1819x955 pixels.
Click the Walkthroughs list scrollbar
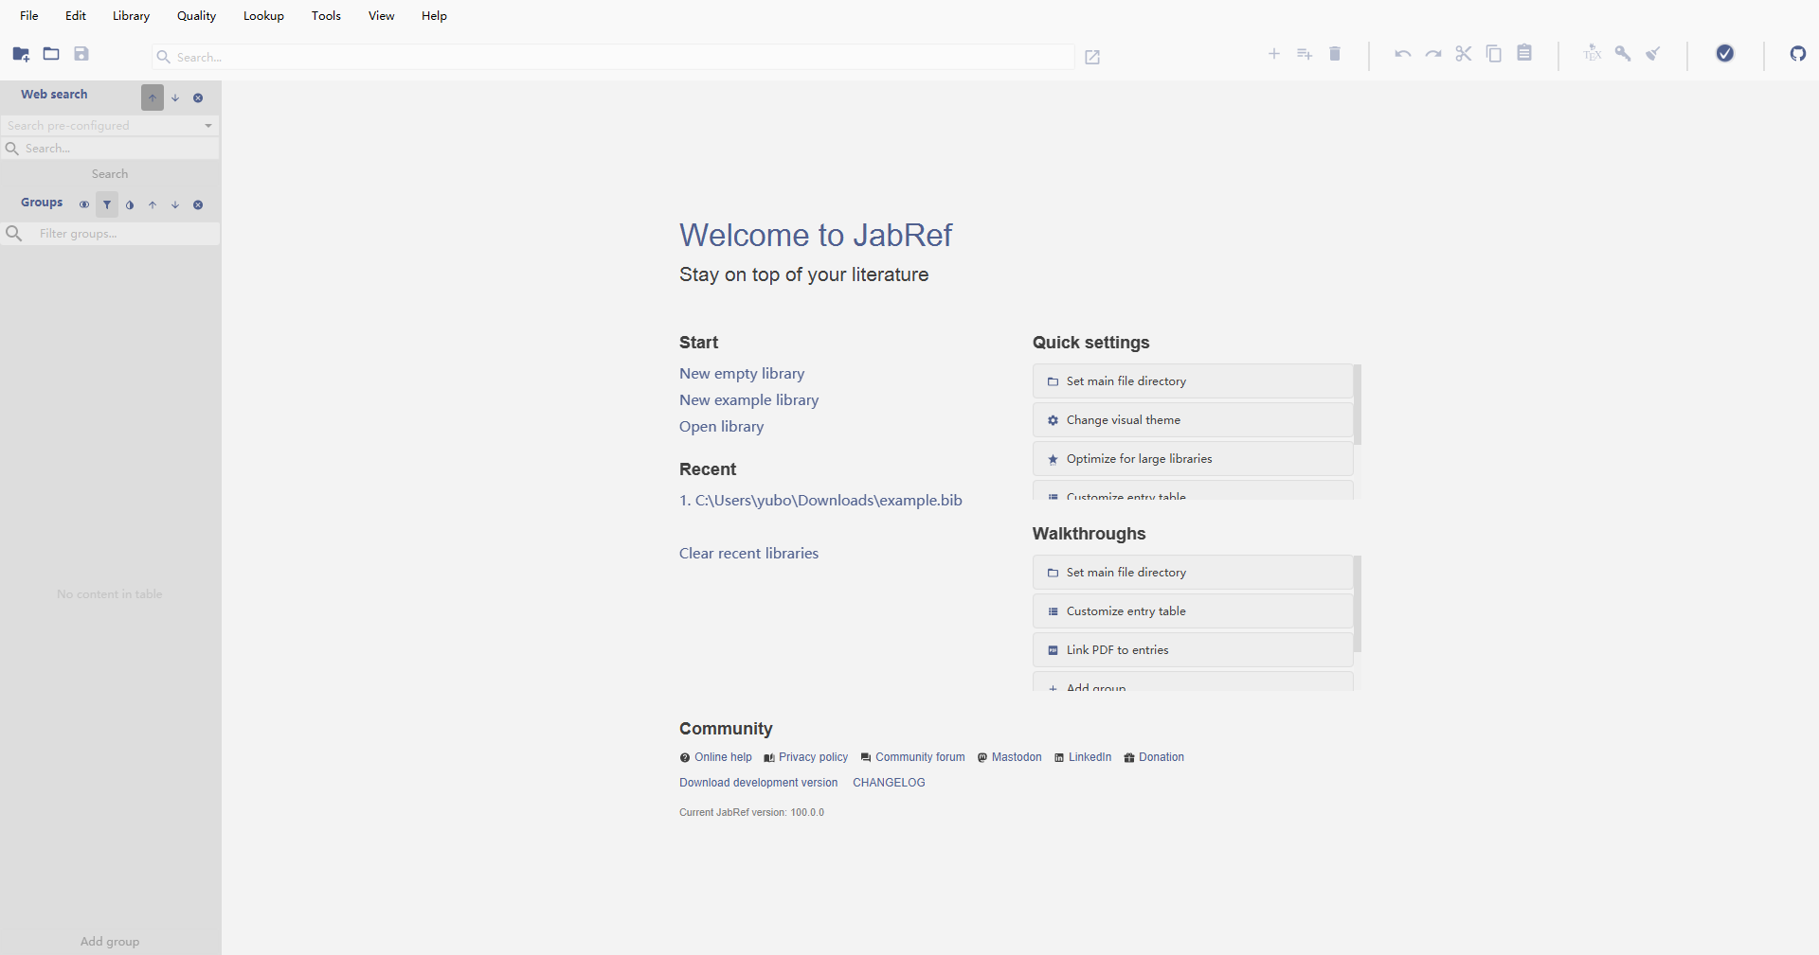pos(1358,604)
